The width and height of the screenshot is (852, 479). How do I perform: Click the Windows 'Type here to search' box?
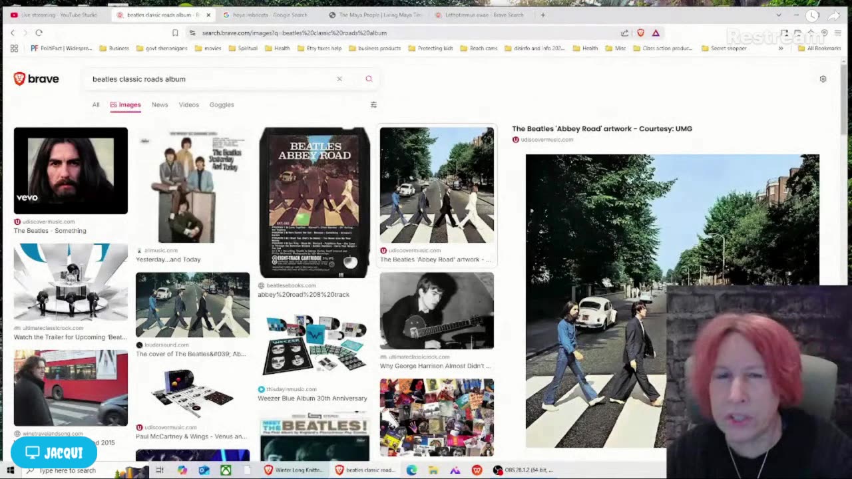pos(67,470)
